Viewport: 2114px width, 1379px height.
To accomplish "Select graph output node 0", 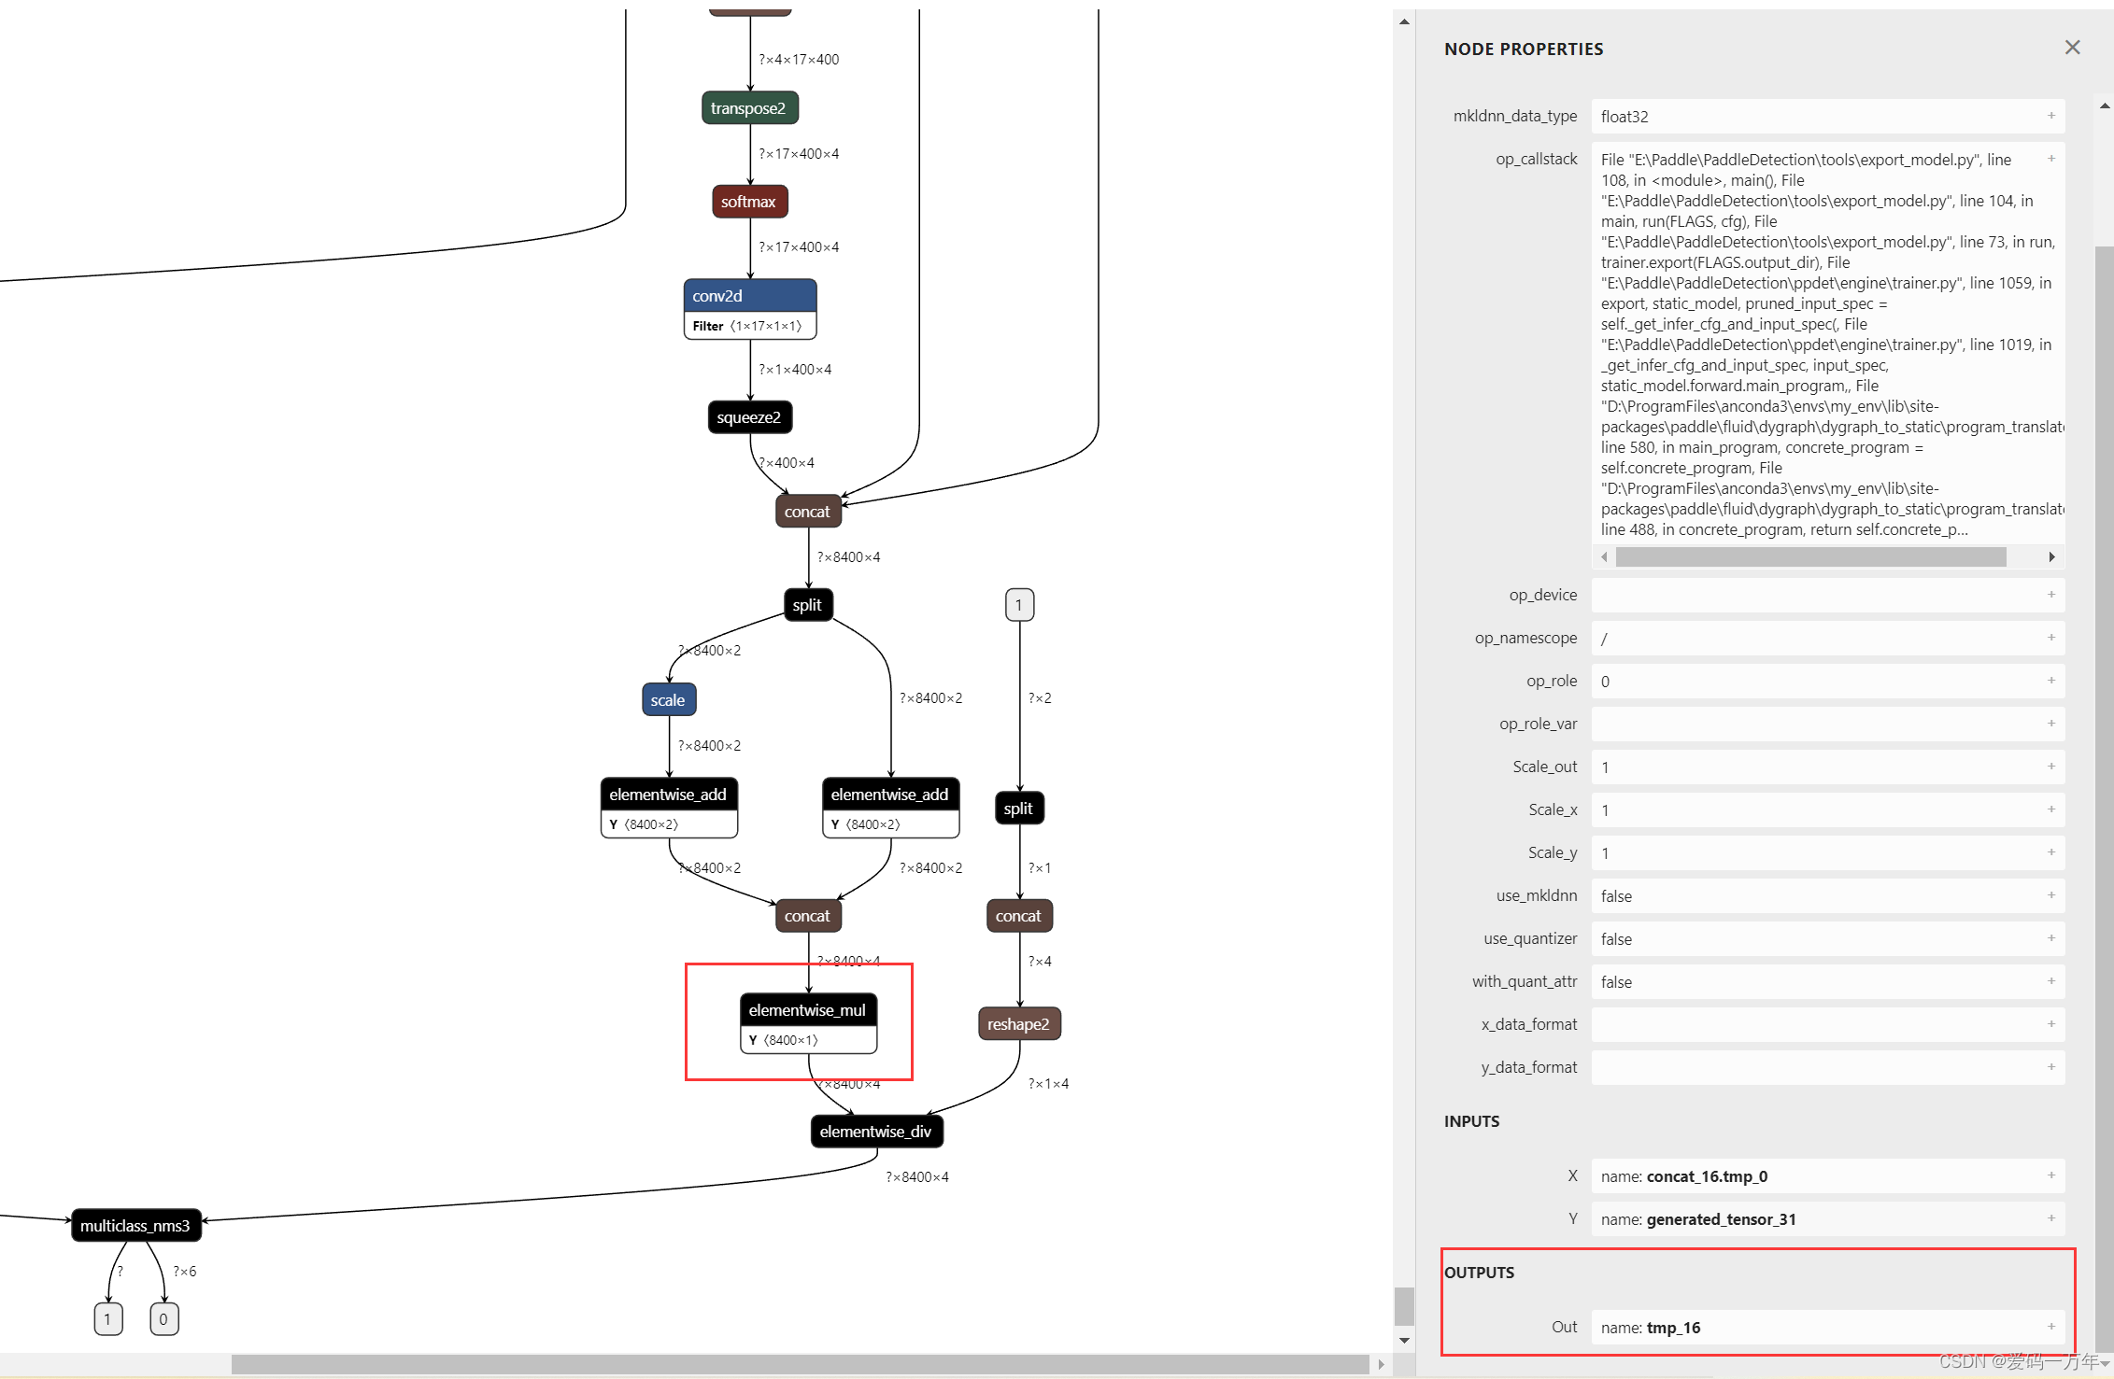I will (x=163, y=1319).
